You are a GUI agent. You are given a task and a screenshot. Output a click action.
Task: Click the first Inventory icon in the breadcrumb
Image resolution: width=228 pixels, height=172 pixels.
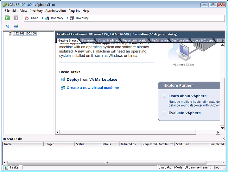[x=47, y=18]
